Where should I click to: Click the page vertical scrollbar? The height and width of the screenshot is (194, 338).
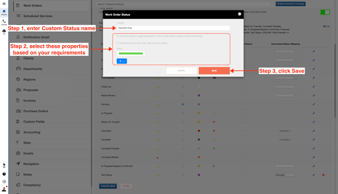pyautogui.click(x=335, y=81)
